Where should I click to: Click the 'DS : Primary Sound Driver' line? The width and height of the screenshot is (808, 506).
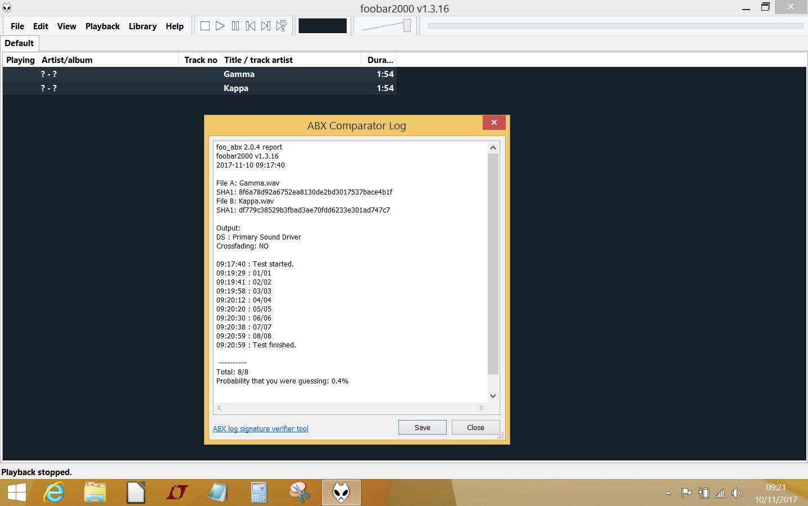(258, 237)
